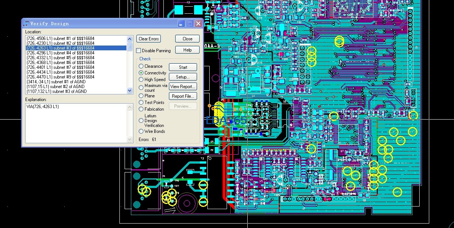Select error (726,-4470 L1) subnet #9

click(x=76, y=77)
